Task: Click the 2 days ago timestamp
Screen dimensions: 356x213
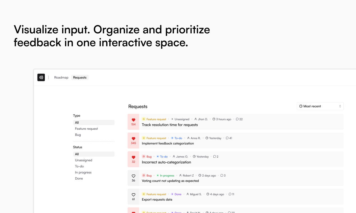Action: point(207,175)
